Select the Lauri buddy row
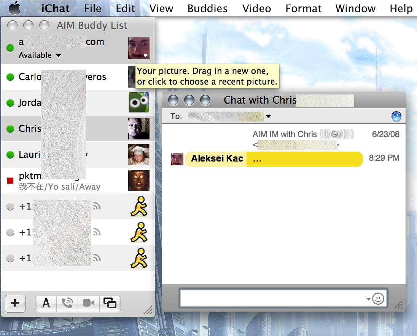Screen dimensions: 417x336 [x=78, y=154]
